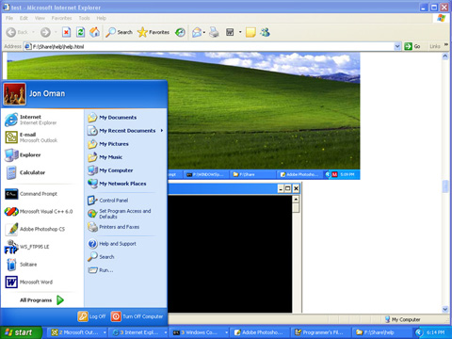Open Microsoft Outlook taskbar group
The width and height of the screenshot is (452, 339).
(x=77, y=332)
